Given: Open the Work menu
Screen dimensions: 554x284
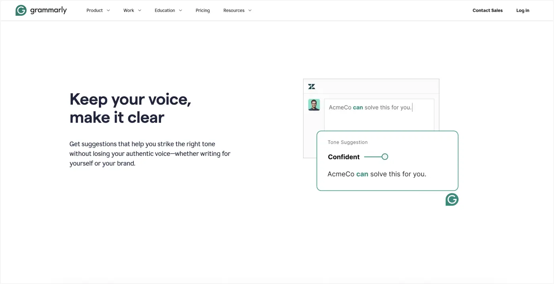Looking at the screenshot, I should 129,10.
